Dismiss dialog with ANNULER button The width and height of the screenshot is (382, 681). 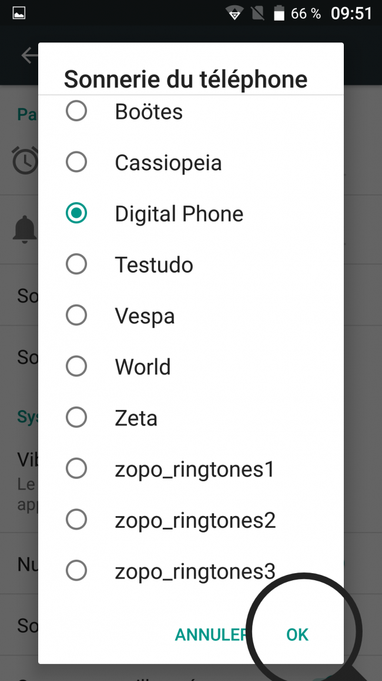pyautogui.click(x=212, y=634)
